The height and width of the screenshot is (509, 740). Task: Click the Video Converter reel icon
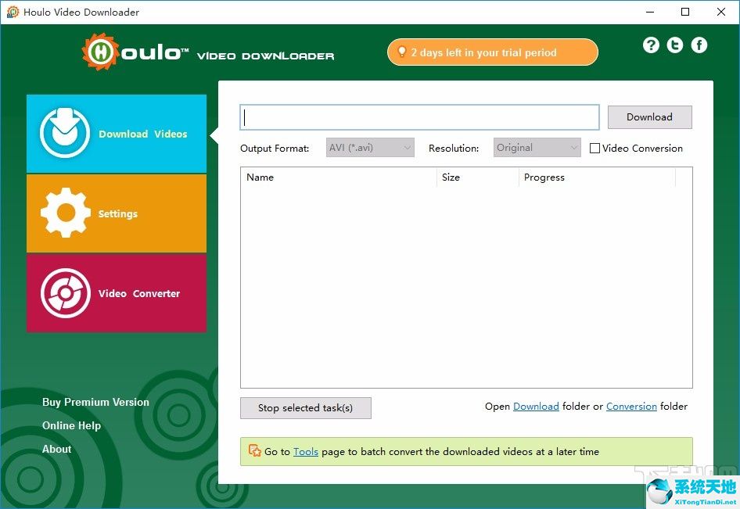65,293
